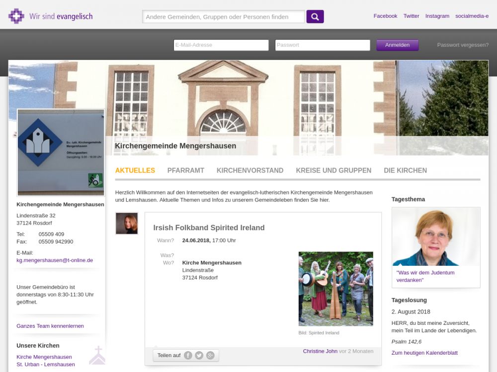Click the Kirchengemeinde Mengershausen profile picture
This screenshot has height=372, width=497.
pyautogui.click(x=61, y=152)
